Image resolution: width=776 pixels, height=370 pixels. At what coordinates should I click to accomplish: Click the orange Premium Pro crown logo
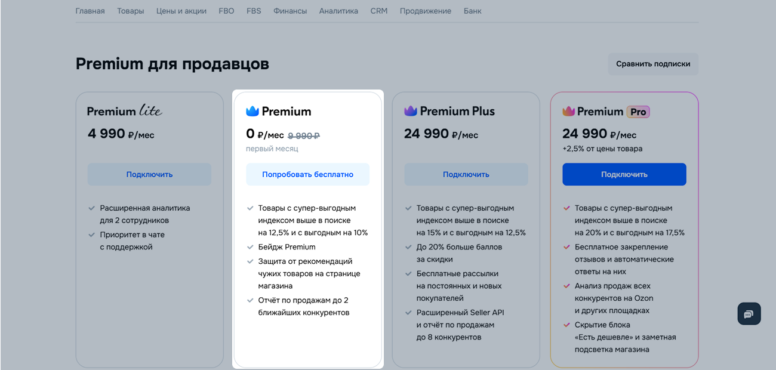568,111
